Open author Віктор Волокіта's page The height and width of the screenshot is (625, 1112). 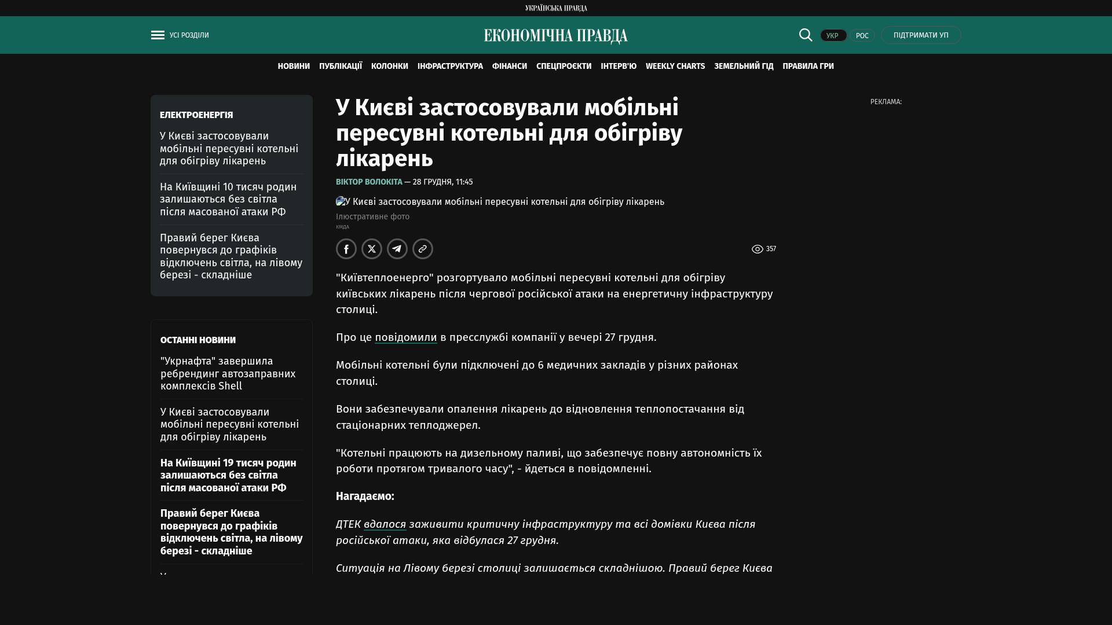point(369,182)
